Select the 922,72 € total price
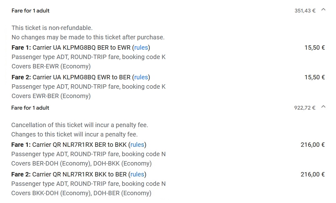The image size is (336, 203). point(305,108)
